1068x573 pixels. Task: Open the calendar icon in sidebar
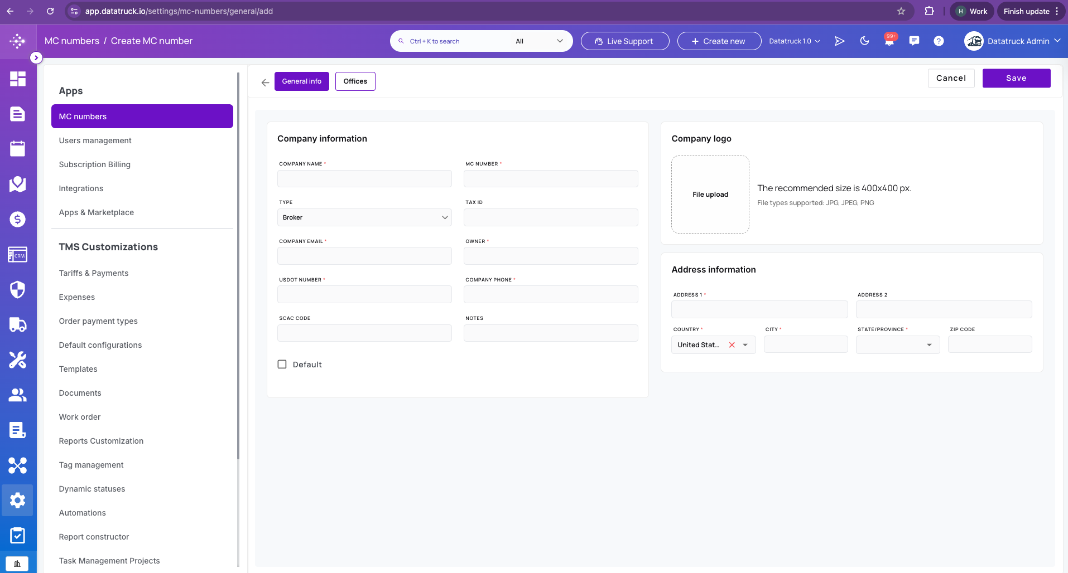point(18,149)
